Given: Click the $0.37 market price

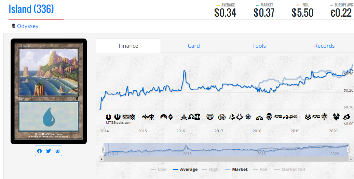Looking at the screenshot, I should pyautogui.click(x=264, y=13).
